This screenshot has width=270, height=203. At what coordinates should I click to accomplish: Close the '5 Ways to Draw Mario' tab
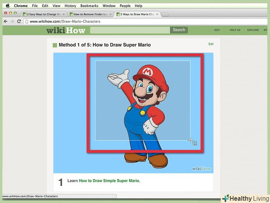[x=157, y=14]
